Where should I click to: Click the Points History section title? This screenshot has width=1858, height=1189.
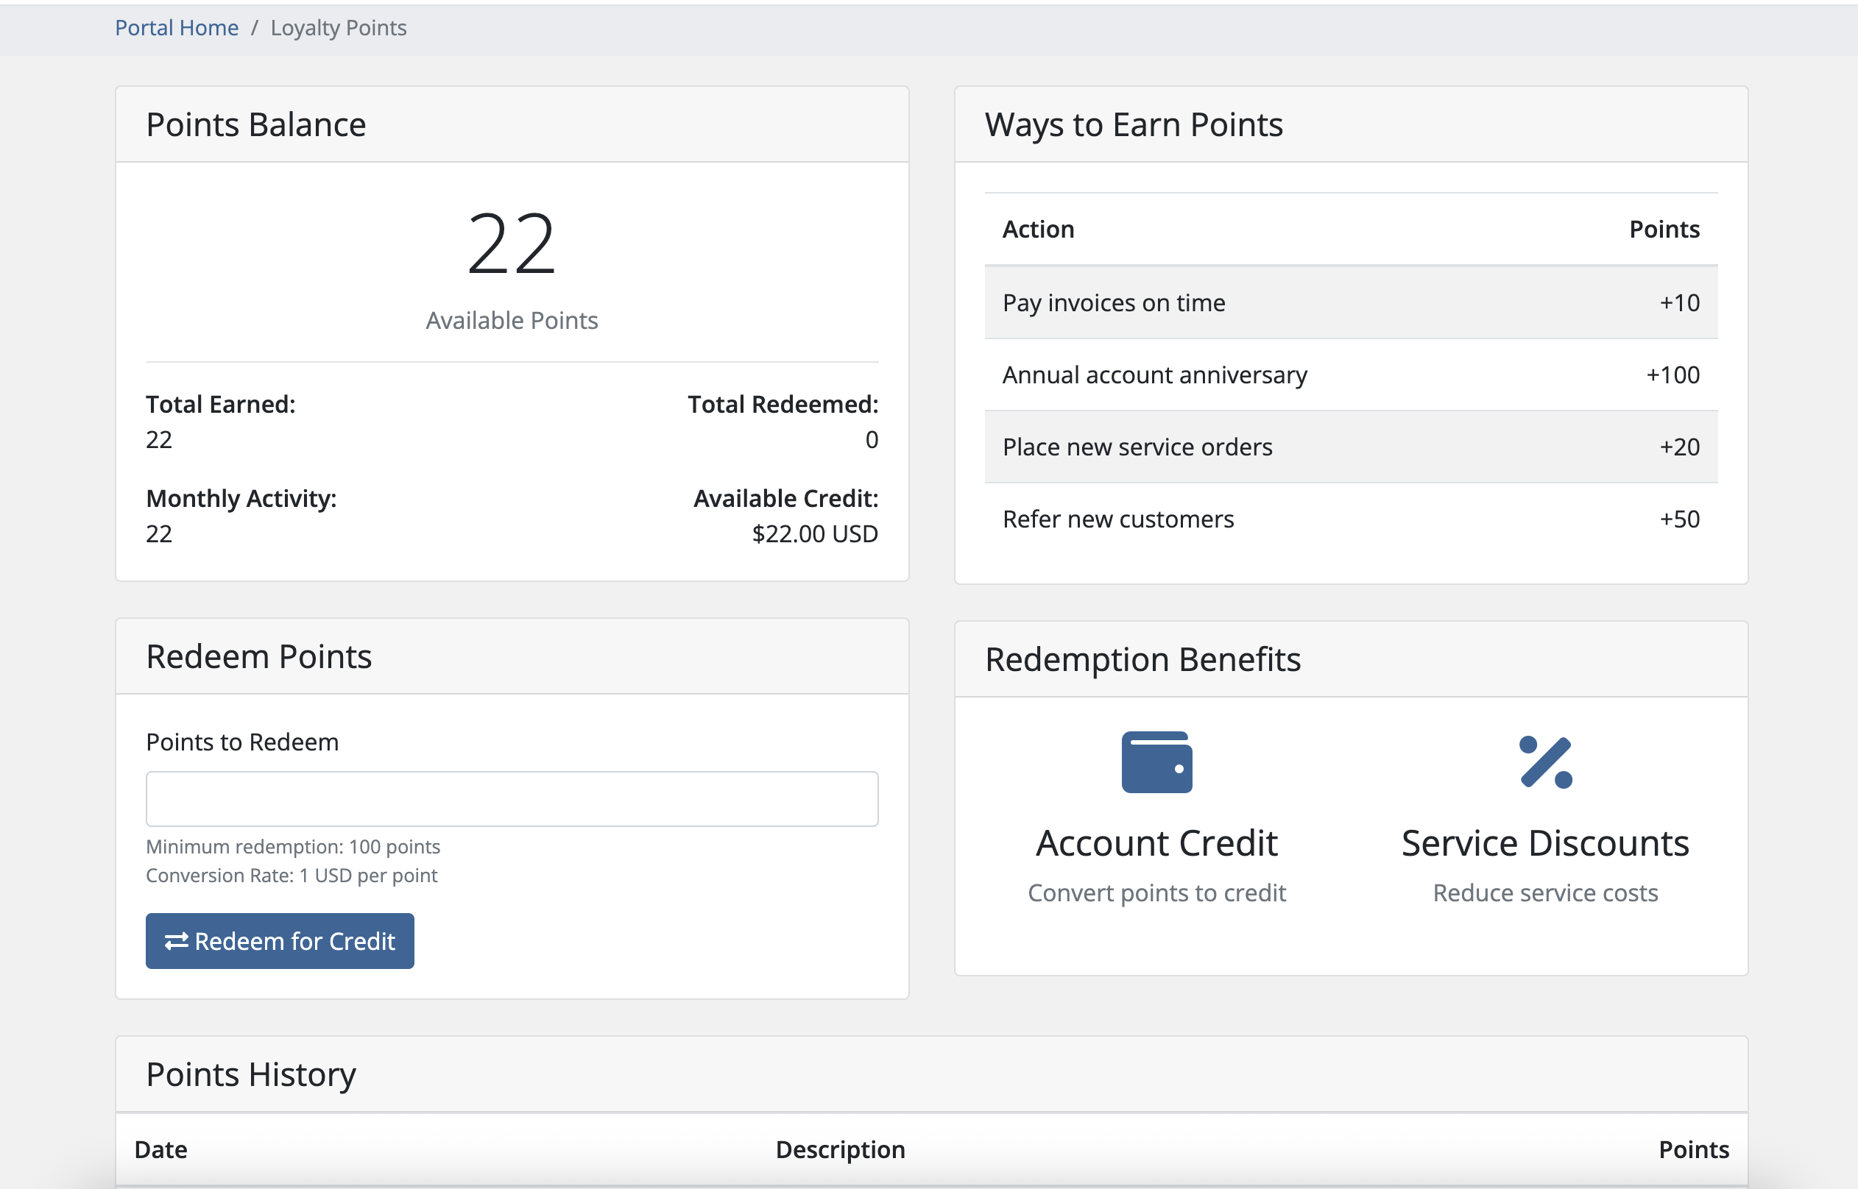[x=250, y=1073]
